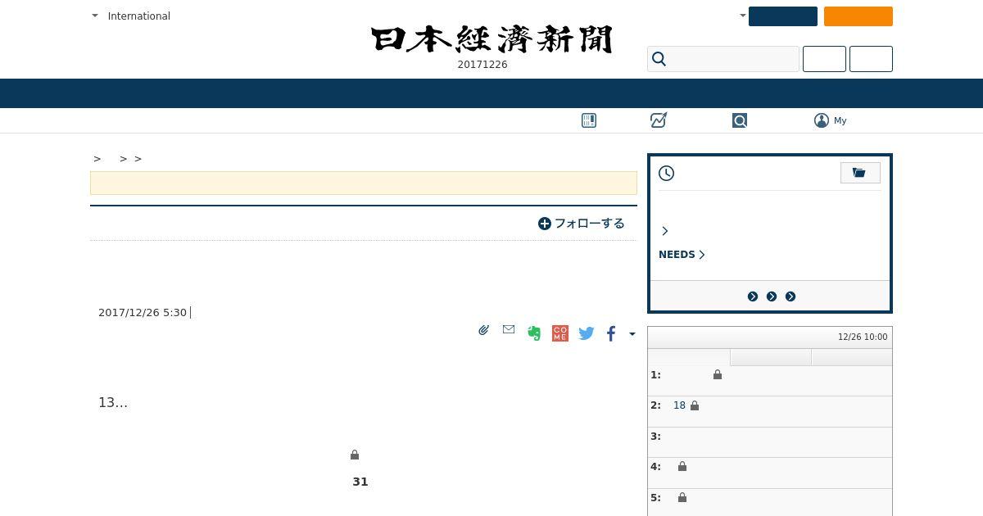Click the second circular arrow in panel footer

coord(772,296)
